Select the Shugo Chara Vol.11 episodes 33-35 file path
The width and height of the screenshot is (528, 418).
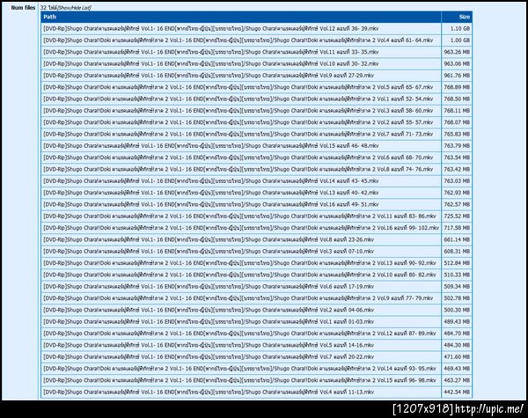point(211,52)
